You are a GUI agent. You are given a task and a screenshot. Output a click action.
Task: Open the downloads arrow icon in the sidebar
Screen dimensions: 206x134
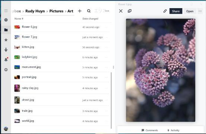(6, 50)
